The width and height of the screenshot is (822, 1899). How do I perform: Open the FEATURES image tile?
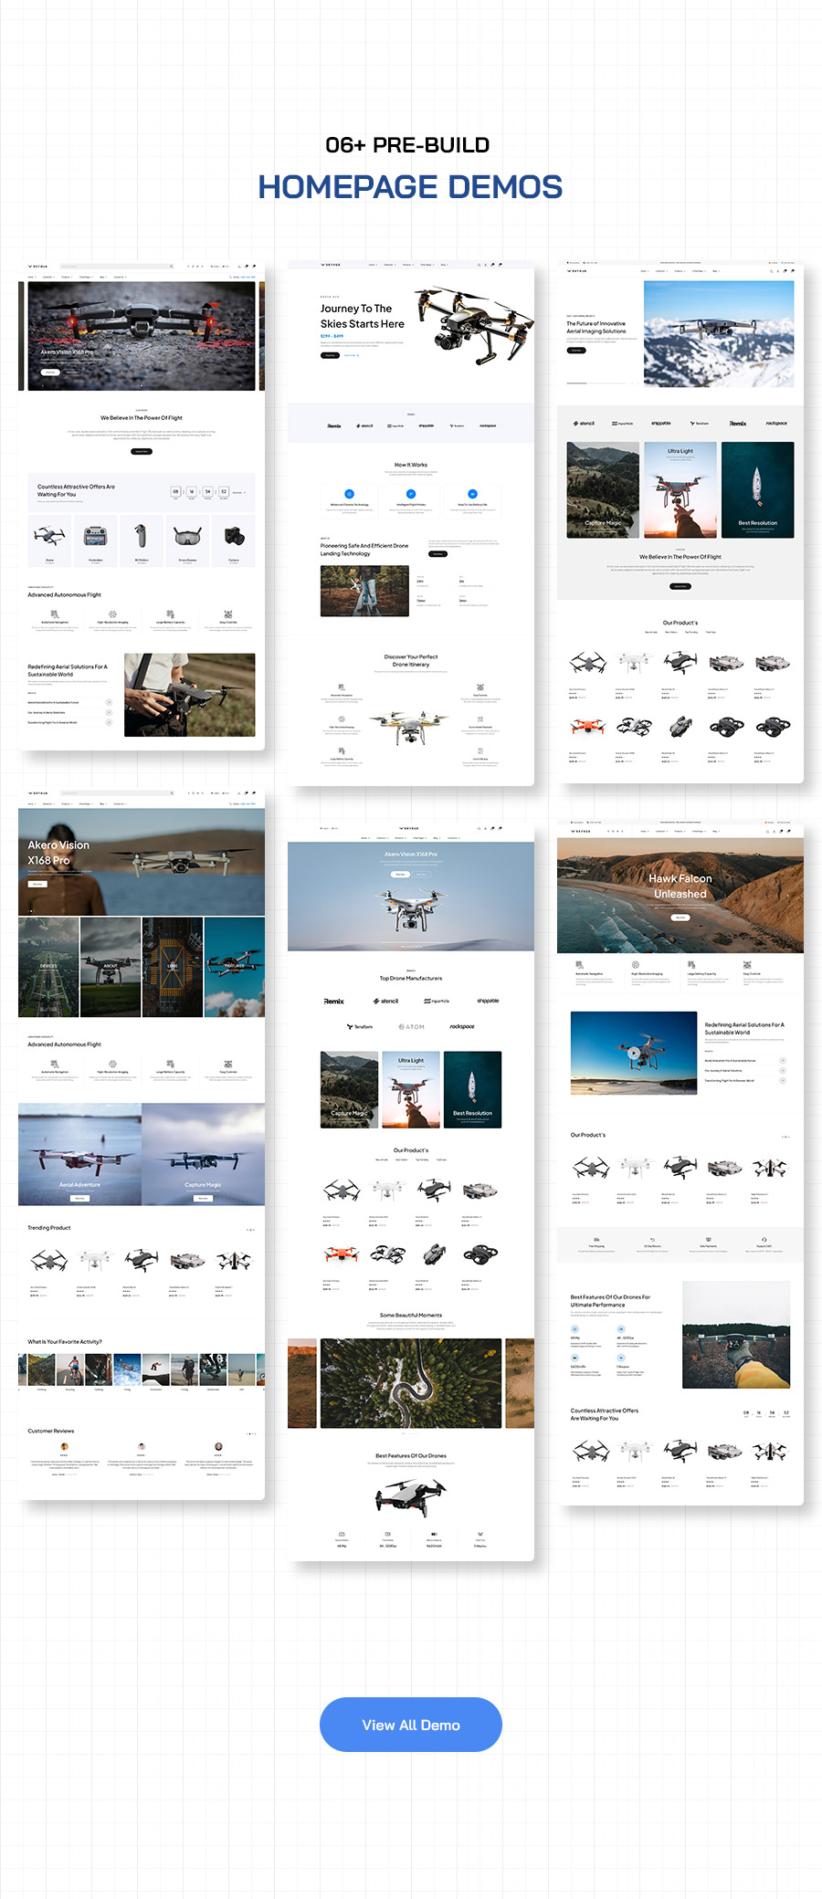pyautogui.click(x=235, y=967)
